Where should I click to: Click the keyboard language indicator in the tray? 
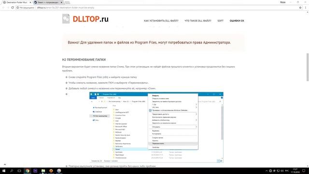(287, 171)
